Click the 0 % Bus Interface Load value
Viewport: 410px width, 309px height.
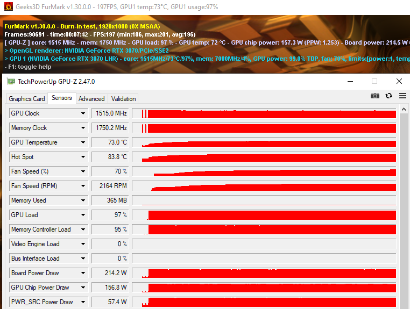(x=110, y=258)
